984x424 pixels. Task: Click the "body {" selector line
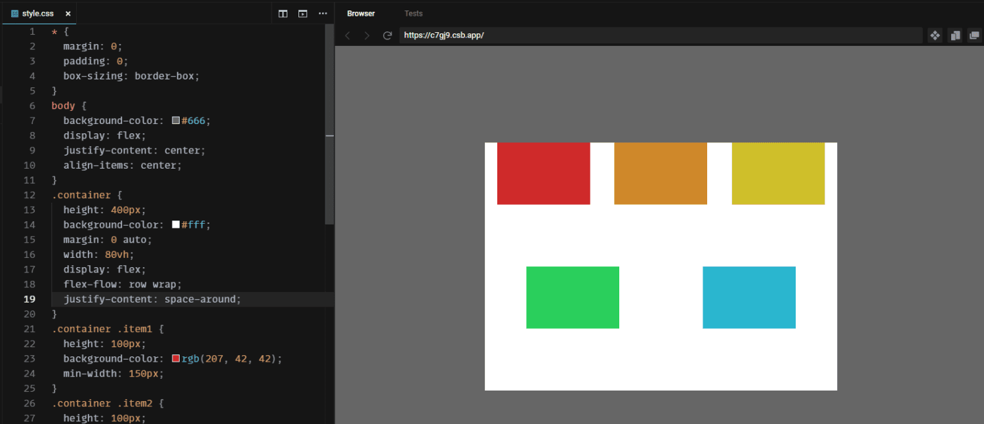(x=69, y=106)
